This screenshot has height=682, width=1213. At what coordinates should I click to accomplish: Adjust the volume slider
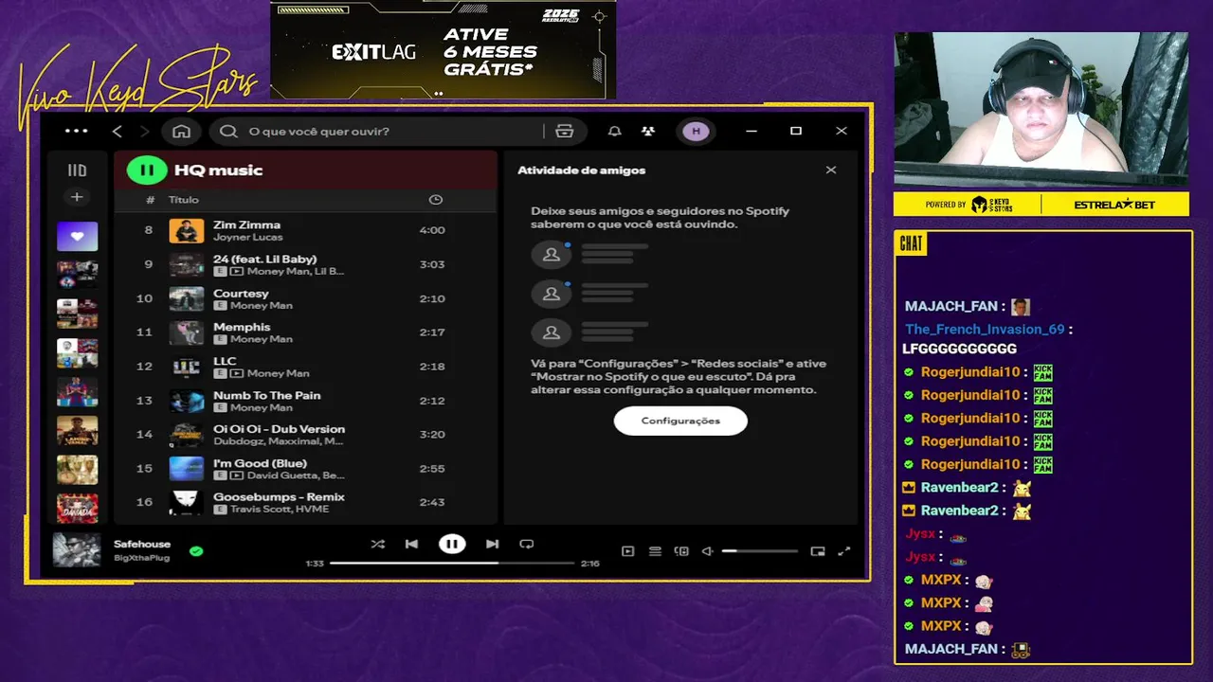pos(759,551)
